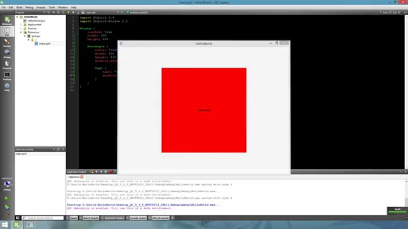Viewport: 408px width, 229px height.
Task: Open the Windows Start button
Action: (5, 225)
